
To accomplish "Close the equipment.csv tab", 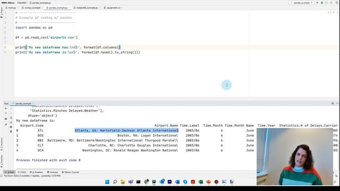I will point(123,8).
